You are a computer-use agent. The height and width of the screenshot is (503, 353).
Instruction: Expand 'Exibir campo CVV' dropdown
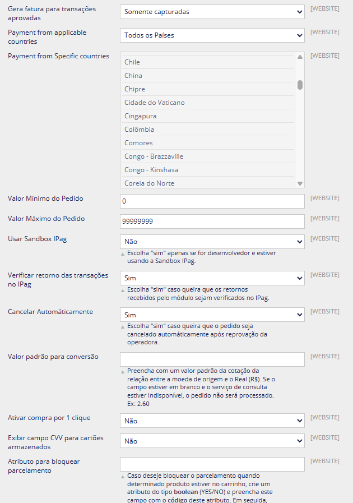pos(212,441)
